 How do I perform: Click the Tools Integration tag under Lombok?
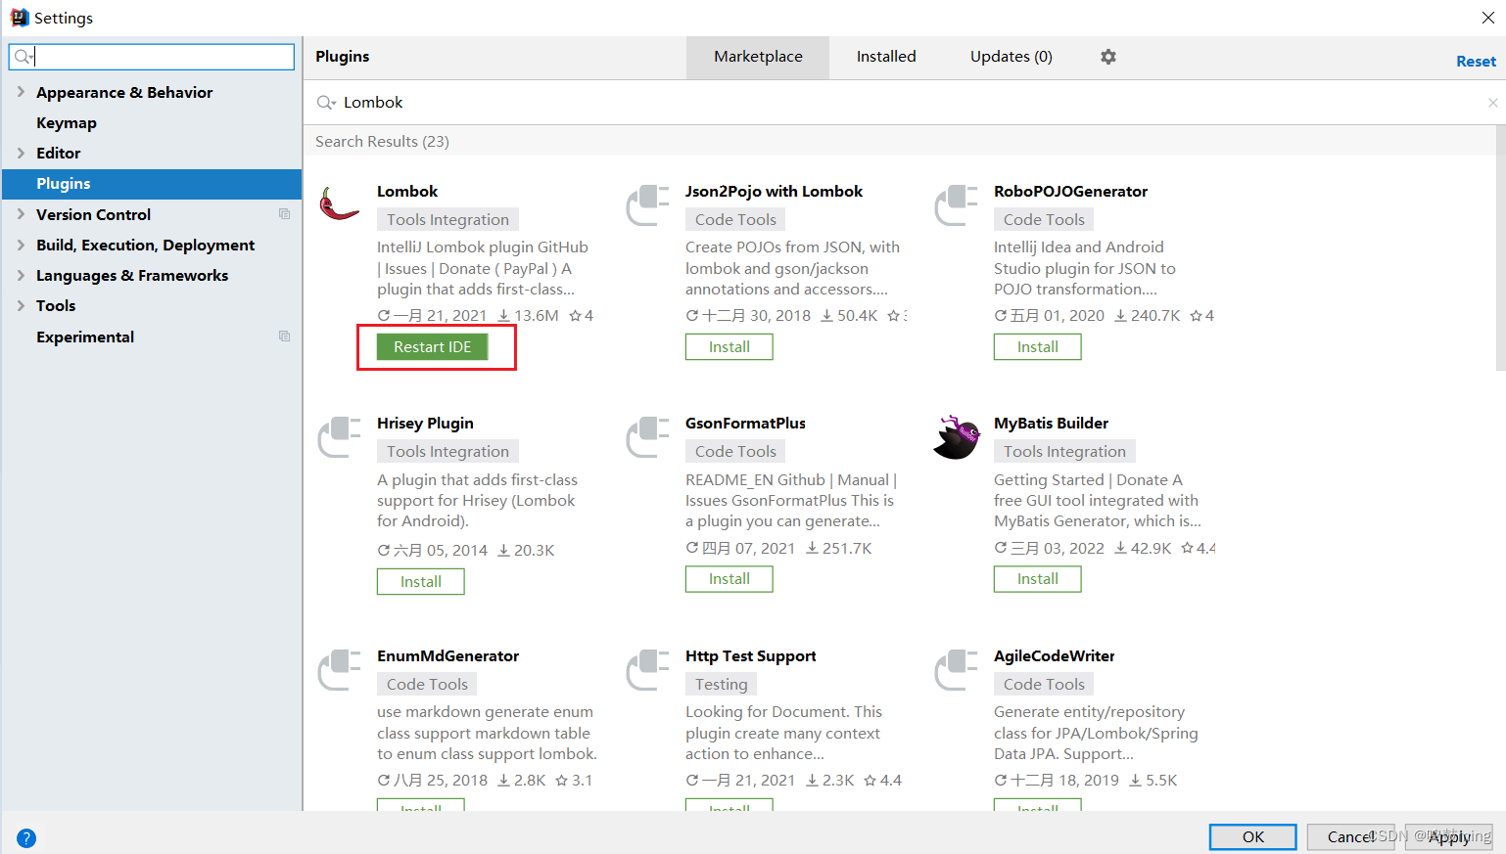coord(447,220)
